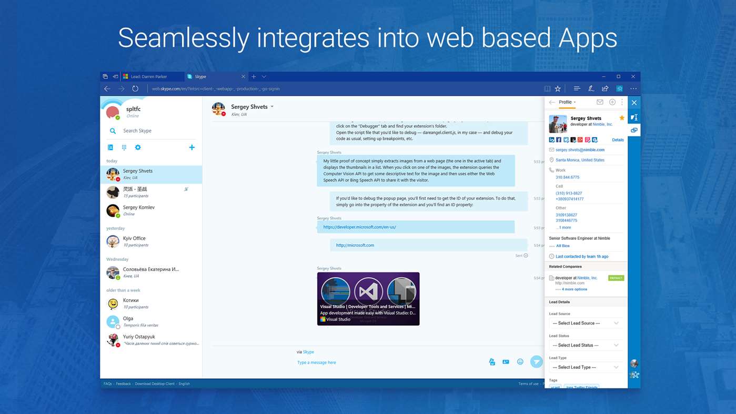The height and width of the screenshot is (414, 736).
Task: Click the Search Skype magnifier icon
Action: pos(113,131)
